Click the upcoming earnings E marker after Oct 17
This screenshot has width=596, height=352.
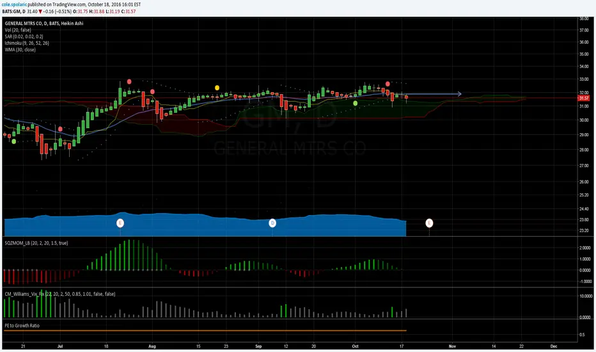(429, 223)
